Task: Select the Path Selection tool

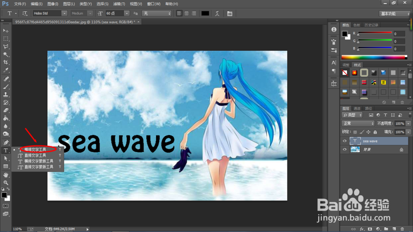Action: 5,158
